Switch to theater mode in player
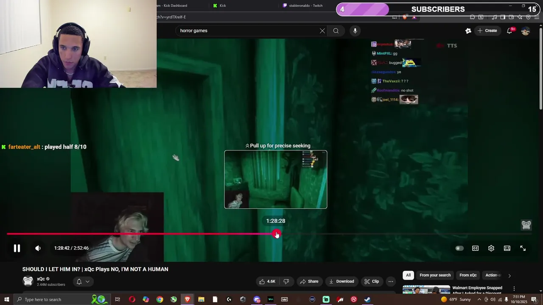The height and width of the screenshot is (305, 543). pos(507,248)
